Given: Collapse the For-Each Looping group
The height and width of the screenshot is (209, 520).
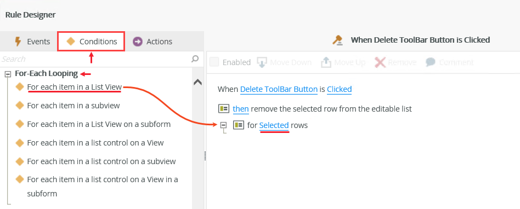Looking at the screenshot, I should coord(8,74).
